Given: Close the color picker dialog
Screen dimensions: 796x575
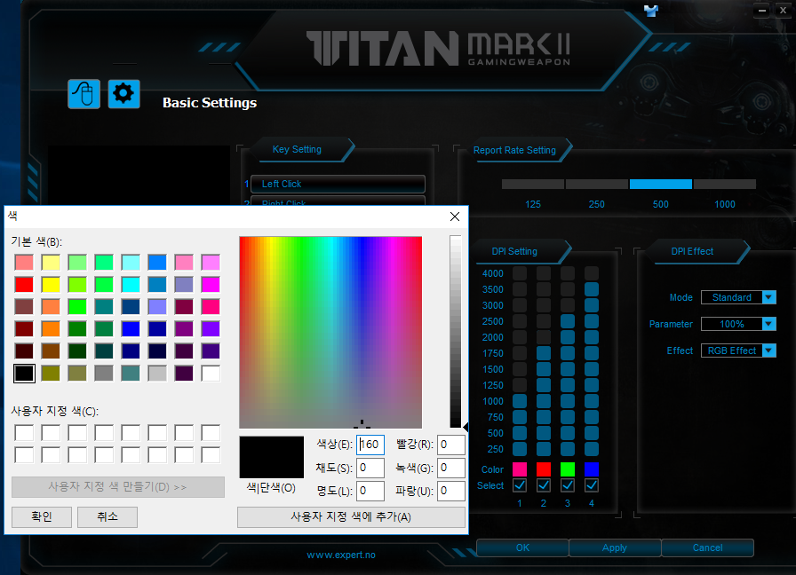Looking at the screenshot, I should tap(455, 217).
